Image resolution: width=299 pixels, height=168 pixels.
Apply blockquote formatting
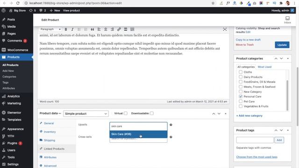pos(93,29)
